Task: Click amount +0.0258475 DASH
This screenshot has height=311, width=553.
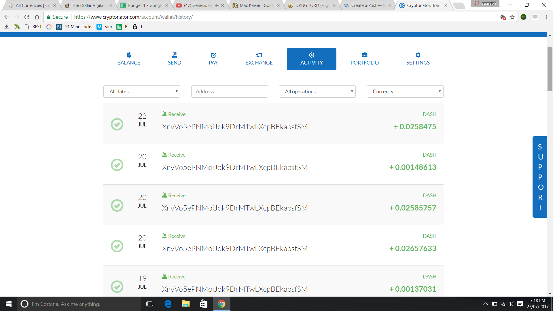Action: point(415,127)
